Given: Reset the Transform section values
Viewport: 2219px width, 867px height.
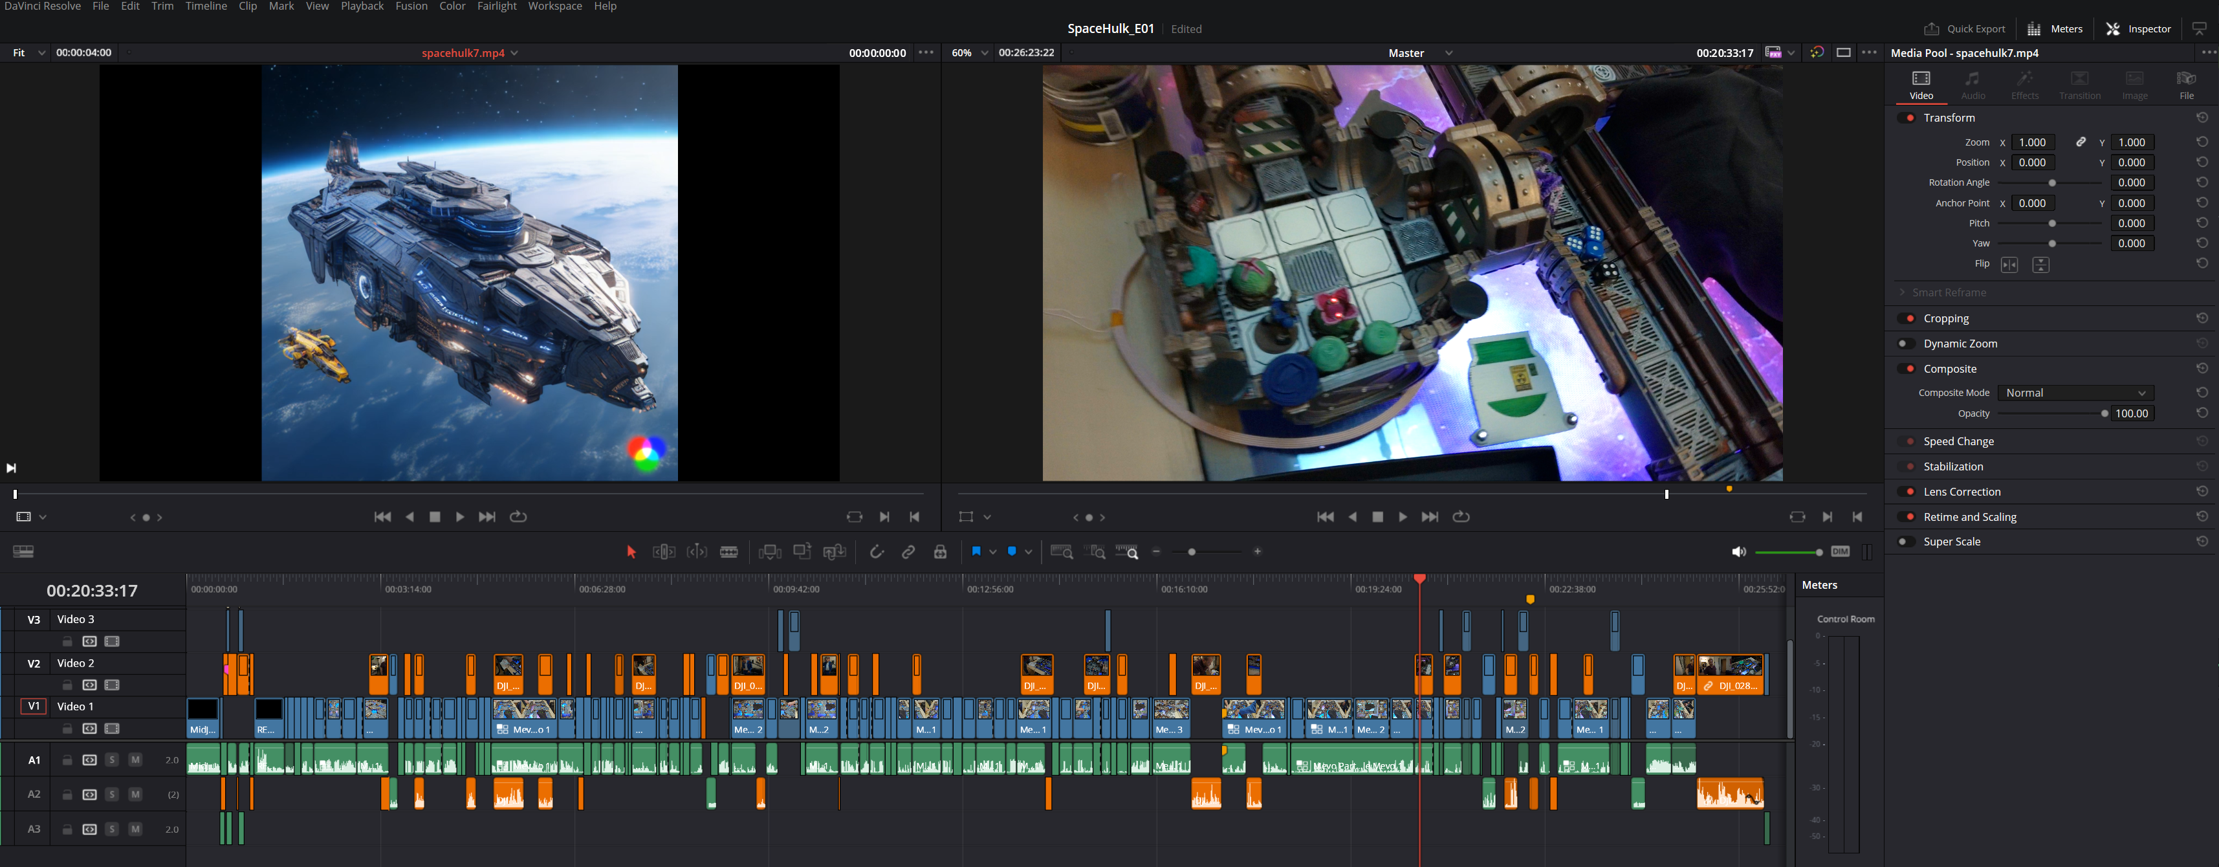Looking at the screenshot, I should point(2202,117).
